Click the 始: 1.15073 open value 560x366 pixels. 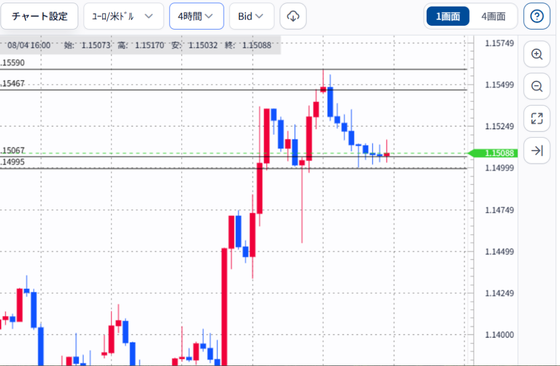[87, 45]
